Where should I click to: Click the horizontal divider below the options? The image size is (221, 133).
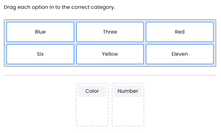[110, 75]
